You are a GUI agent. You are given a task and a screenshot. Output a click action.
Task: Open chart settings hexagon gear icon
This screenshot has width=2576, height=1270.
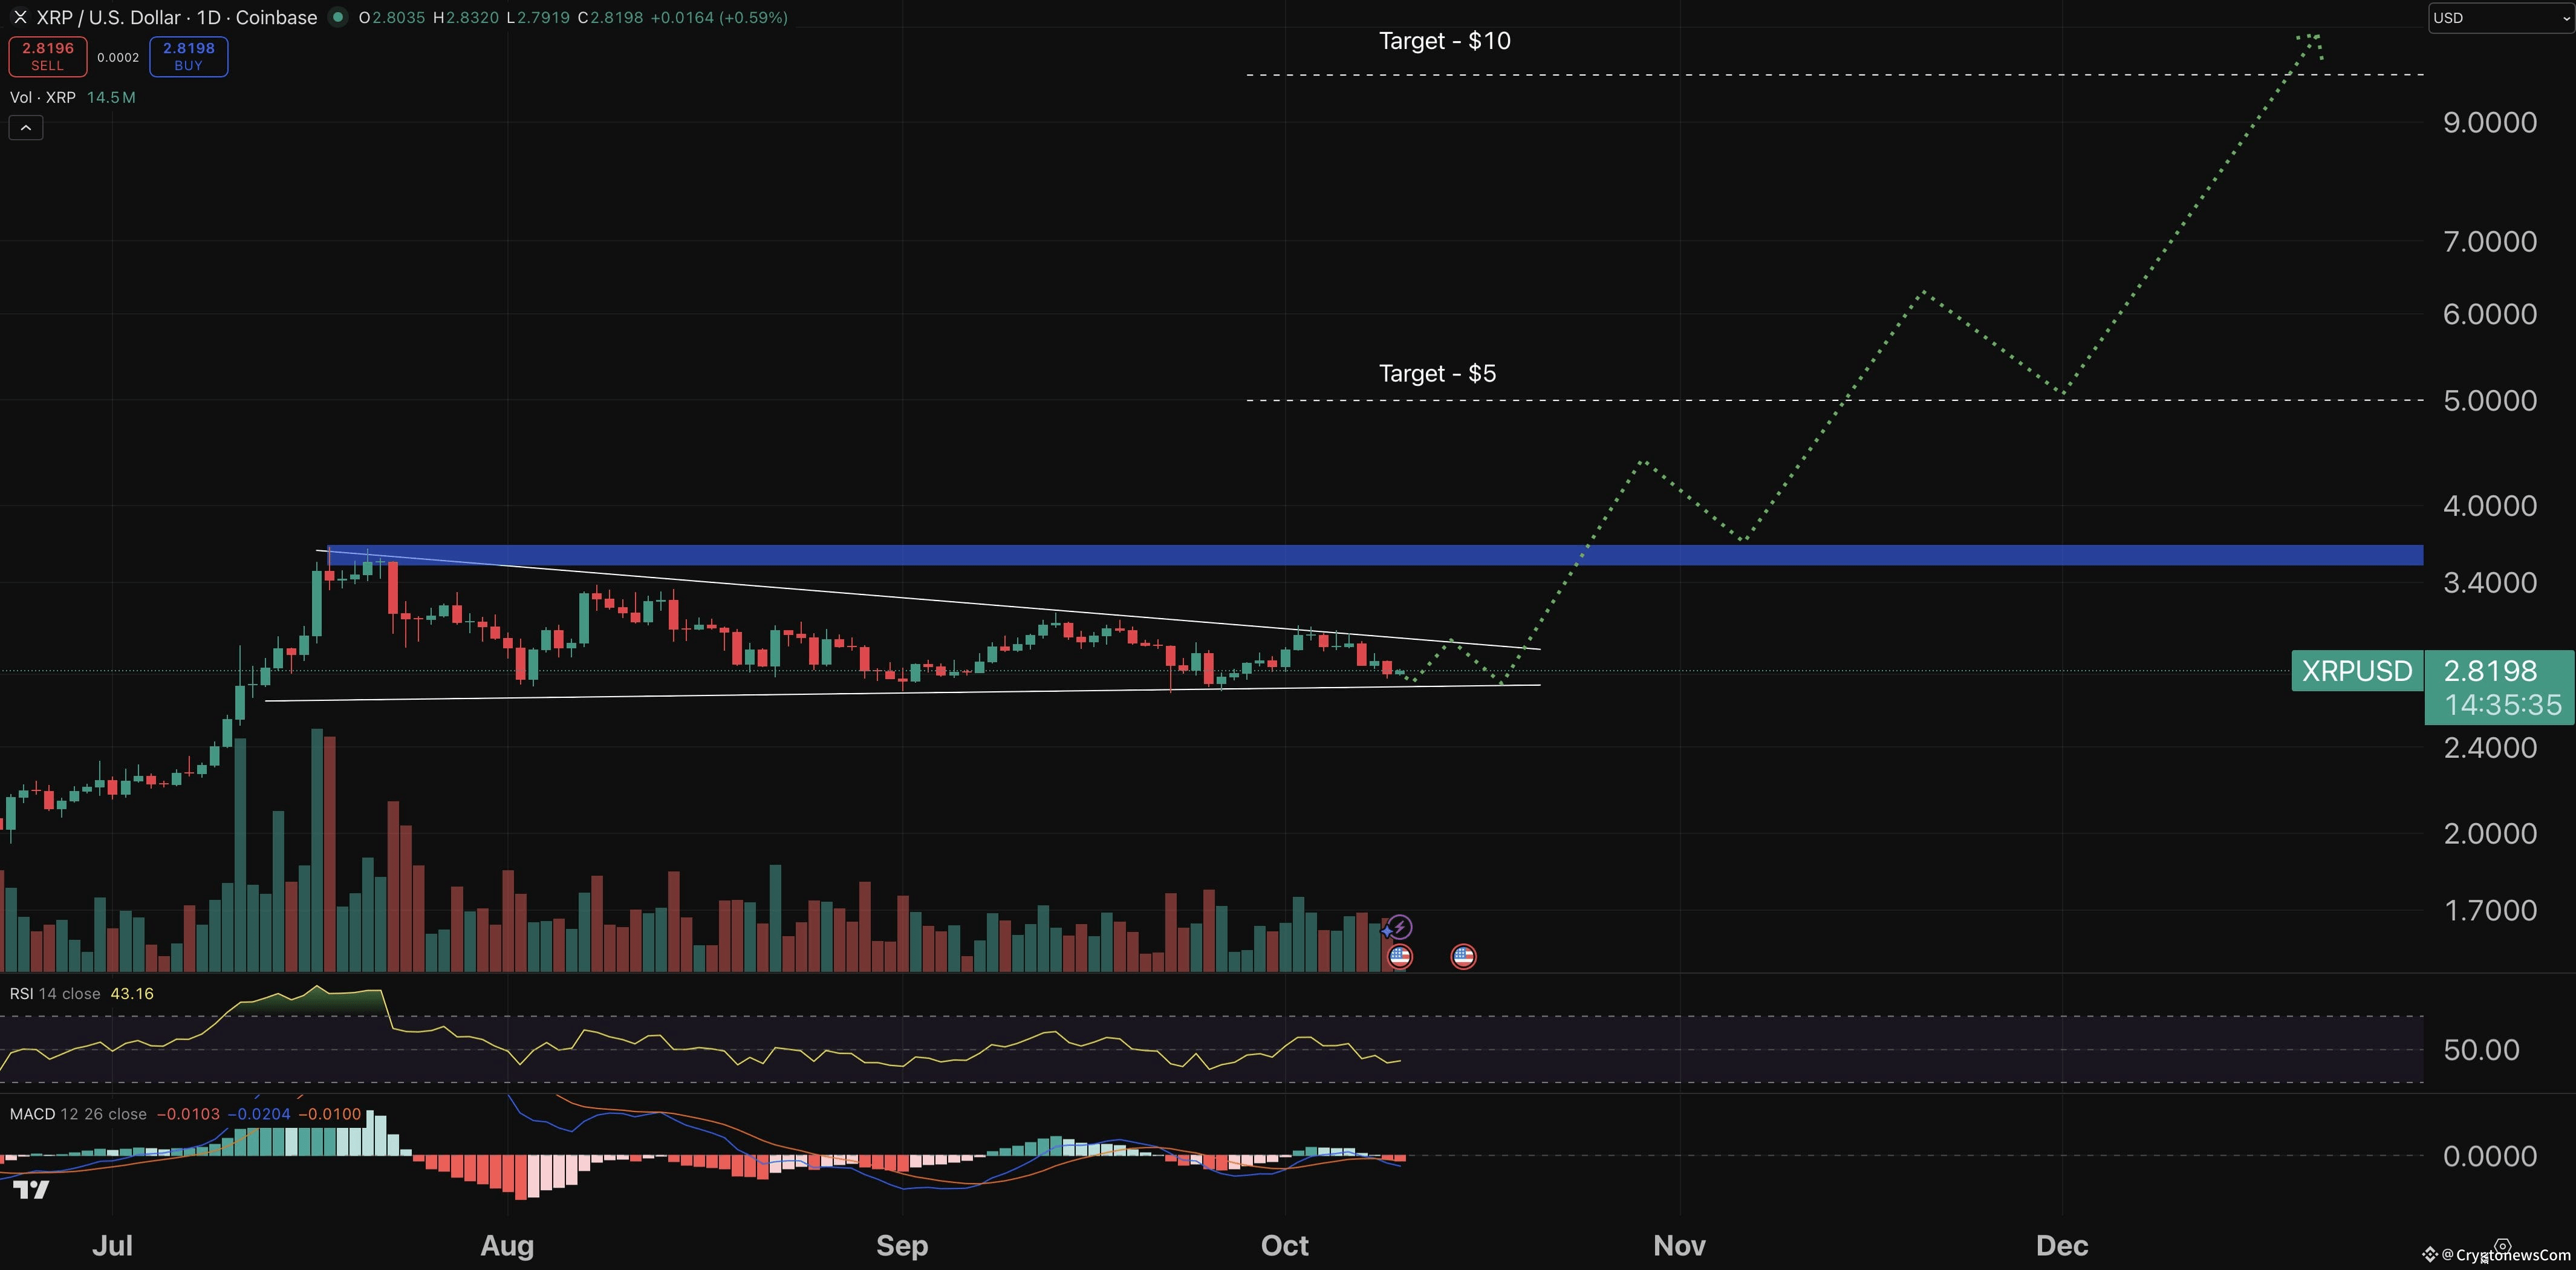click(x=2502, y=1246)
